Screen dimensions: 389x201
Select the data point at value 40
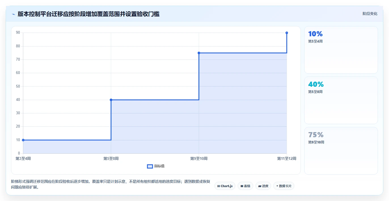pyautogui.click(x=111, y=100)
